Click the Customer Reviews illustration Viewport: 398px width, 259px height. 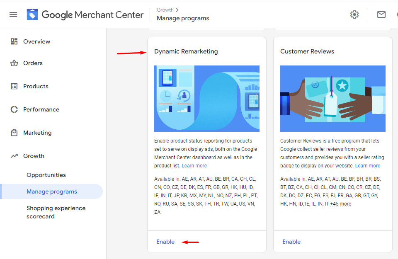click(333, 99)
